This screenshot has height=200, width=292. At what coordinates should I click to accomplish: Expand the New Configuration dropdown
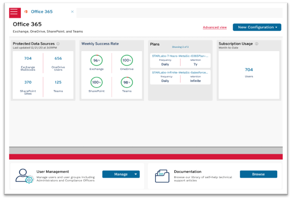tap(257, 27)
